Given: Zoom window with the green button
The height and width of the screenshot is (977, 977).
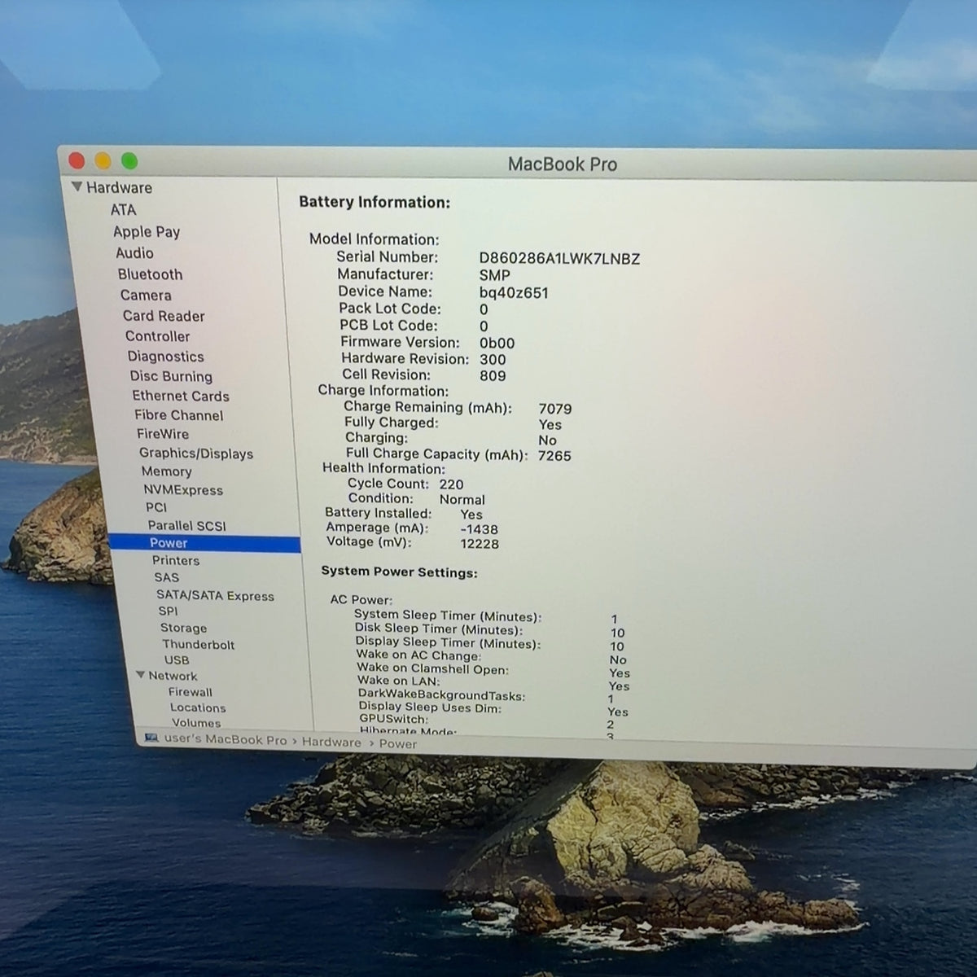Looking at the screenshot, I should 129,161.
